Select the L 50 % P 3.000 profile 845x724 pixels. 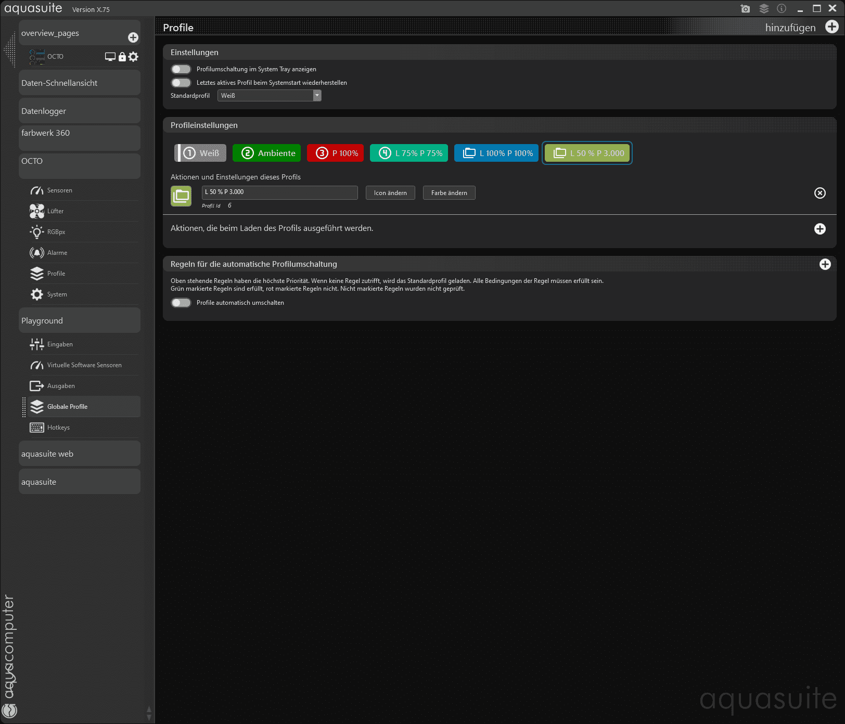point(587,153)
